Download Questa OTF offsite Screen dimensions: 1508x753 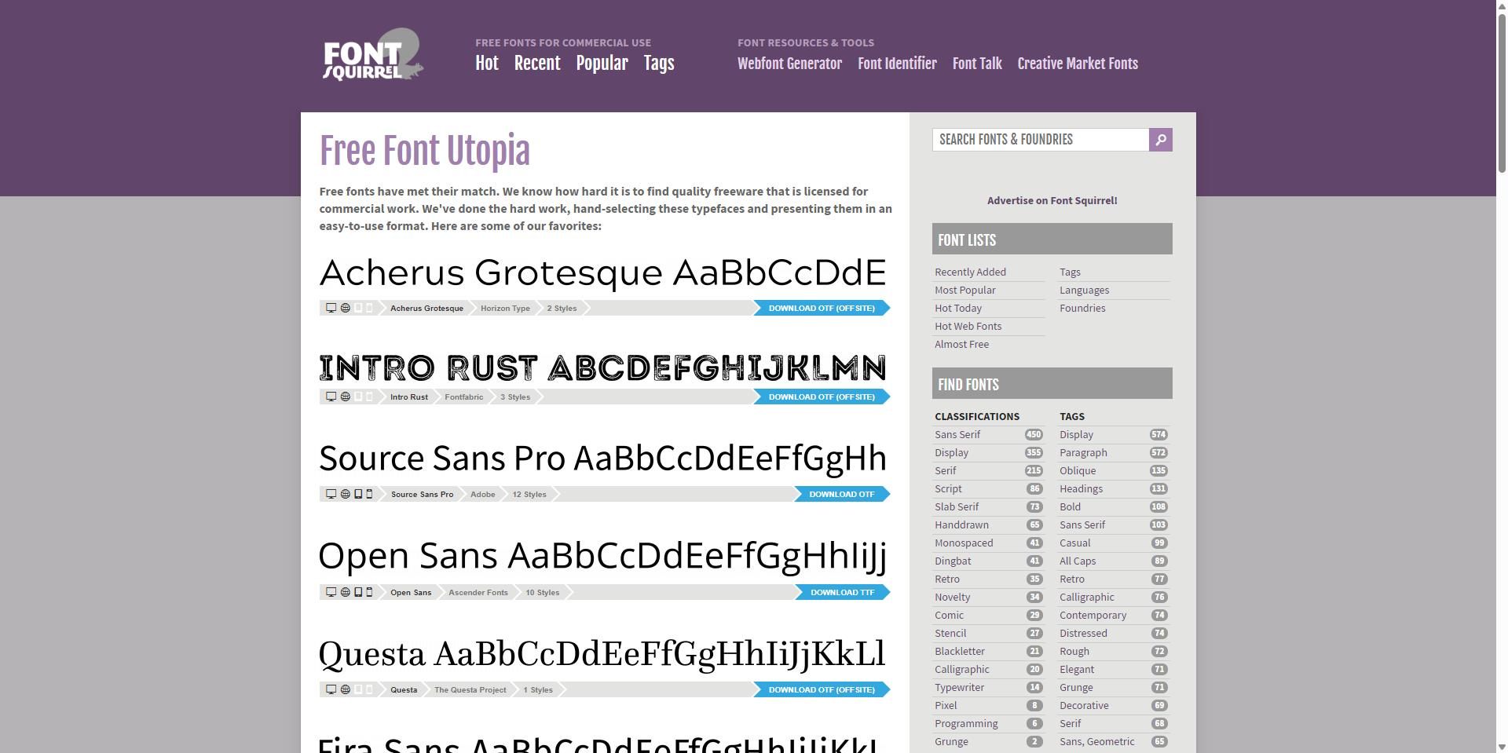(x=822, y=689)
